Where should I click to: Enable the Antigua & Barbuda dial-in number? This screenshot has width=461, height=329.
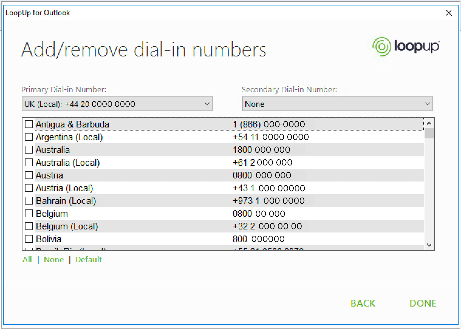click(x=29, y=124)
